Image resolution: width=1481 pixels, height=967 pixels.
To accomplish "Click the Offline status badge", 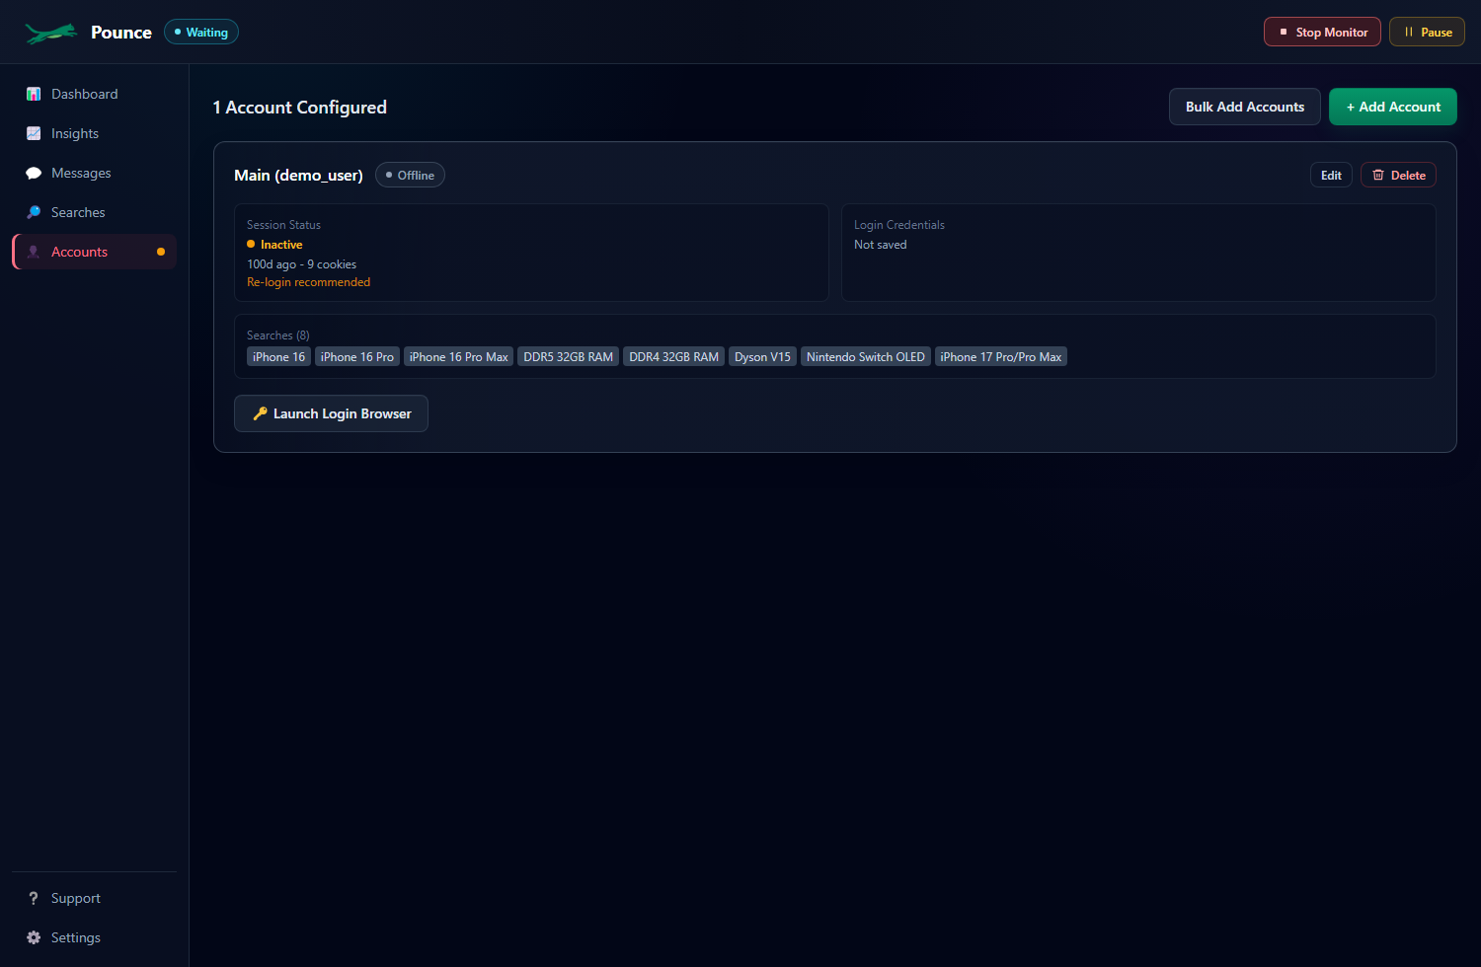I will tap(410, 175).
